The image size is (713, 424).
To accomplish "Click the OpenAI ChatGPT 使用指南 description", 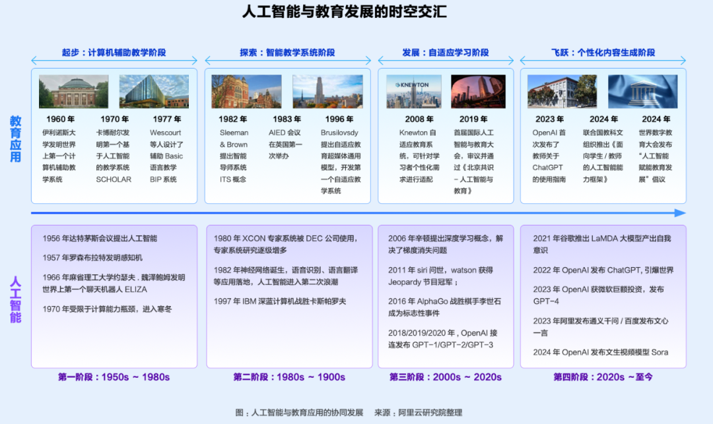I will [x=549, y=156].
